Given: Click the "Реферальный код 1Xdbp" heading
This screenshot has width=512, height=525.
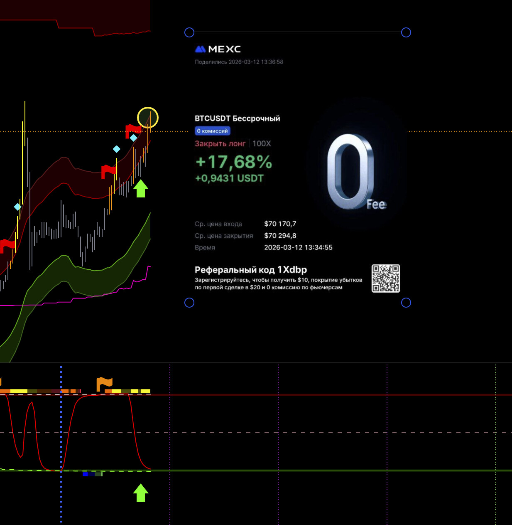Looking at the screenshot, I should pyautogui.click(x=251, y=270).
